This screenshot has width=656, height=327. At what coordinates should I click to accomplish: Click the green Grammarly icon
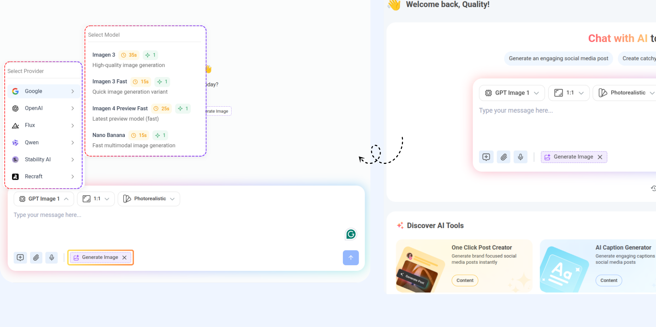pyautogui.click(x=351, y=234)
